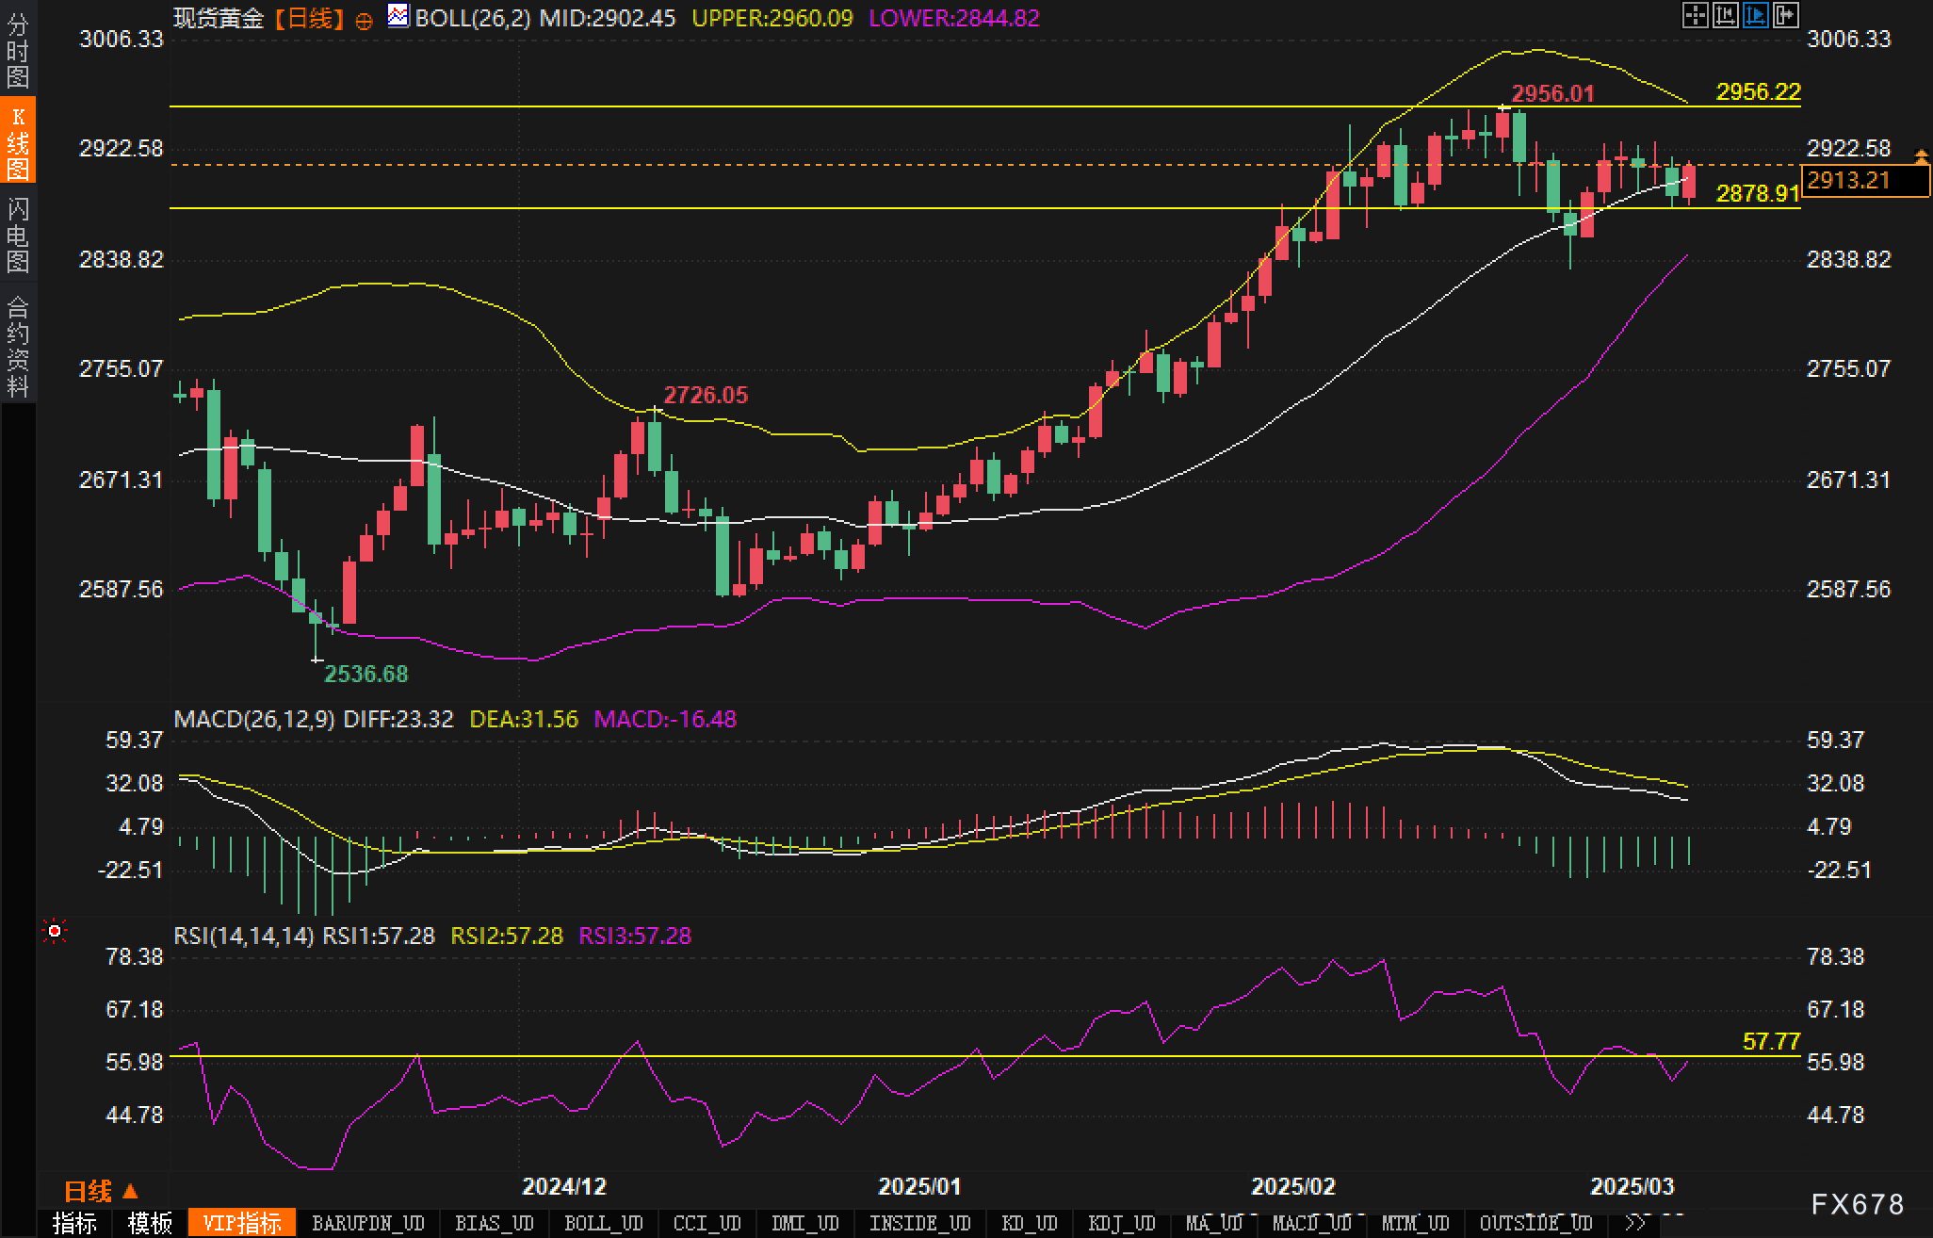
Task: Switch to 分时图 view in left sidebar
Action: (x=18, y=50)
